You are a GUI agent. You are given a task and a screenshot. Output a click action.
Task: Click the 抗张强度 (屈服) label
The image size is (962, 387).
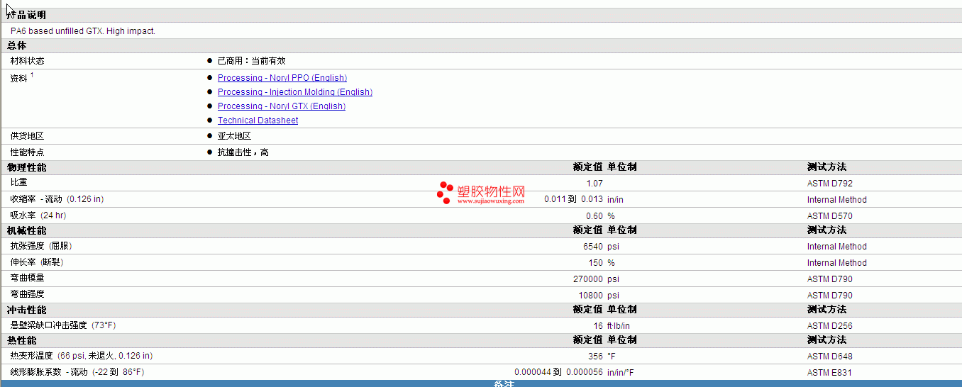click(x=41, y=246)
